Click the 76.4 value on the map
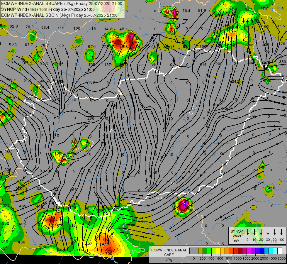287x264 pixels. click(186, 11)
